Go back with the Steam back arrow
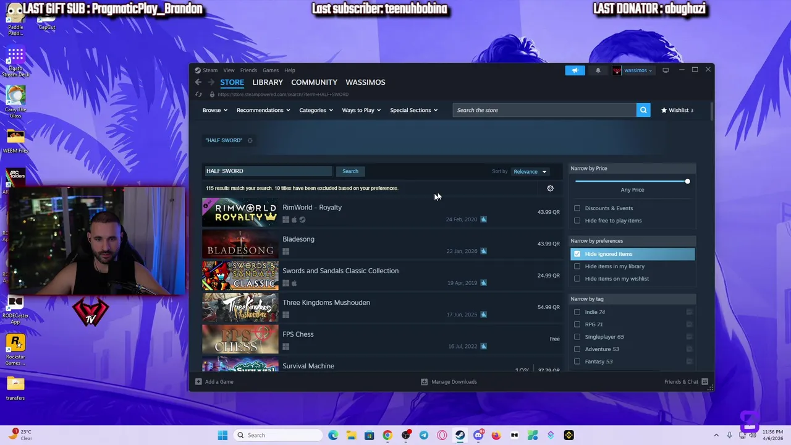Viewport: 791px width, 445px height. click(198, 82)
